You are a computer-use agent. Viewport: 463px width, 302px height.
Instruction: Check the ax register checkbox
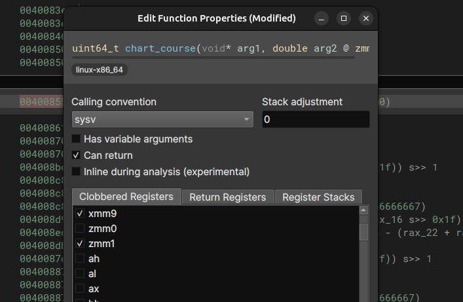[80, 288]
